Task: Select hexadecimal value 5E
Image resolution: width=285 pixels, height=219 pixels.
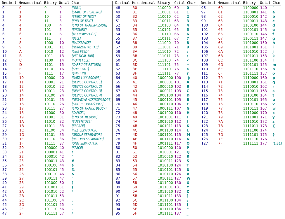Action: (135, 209)
